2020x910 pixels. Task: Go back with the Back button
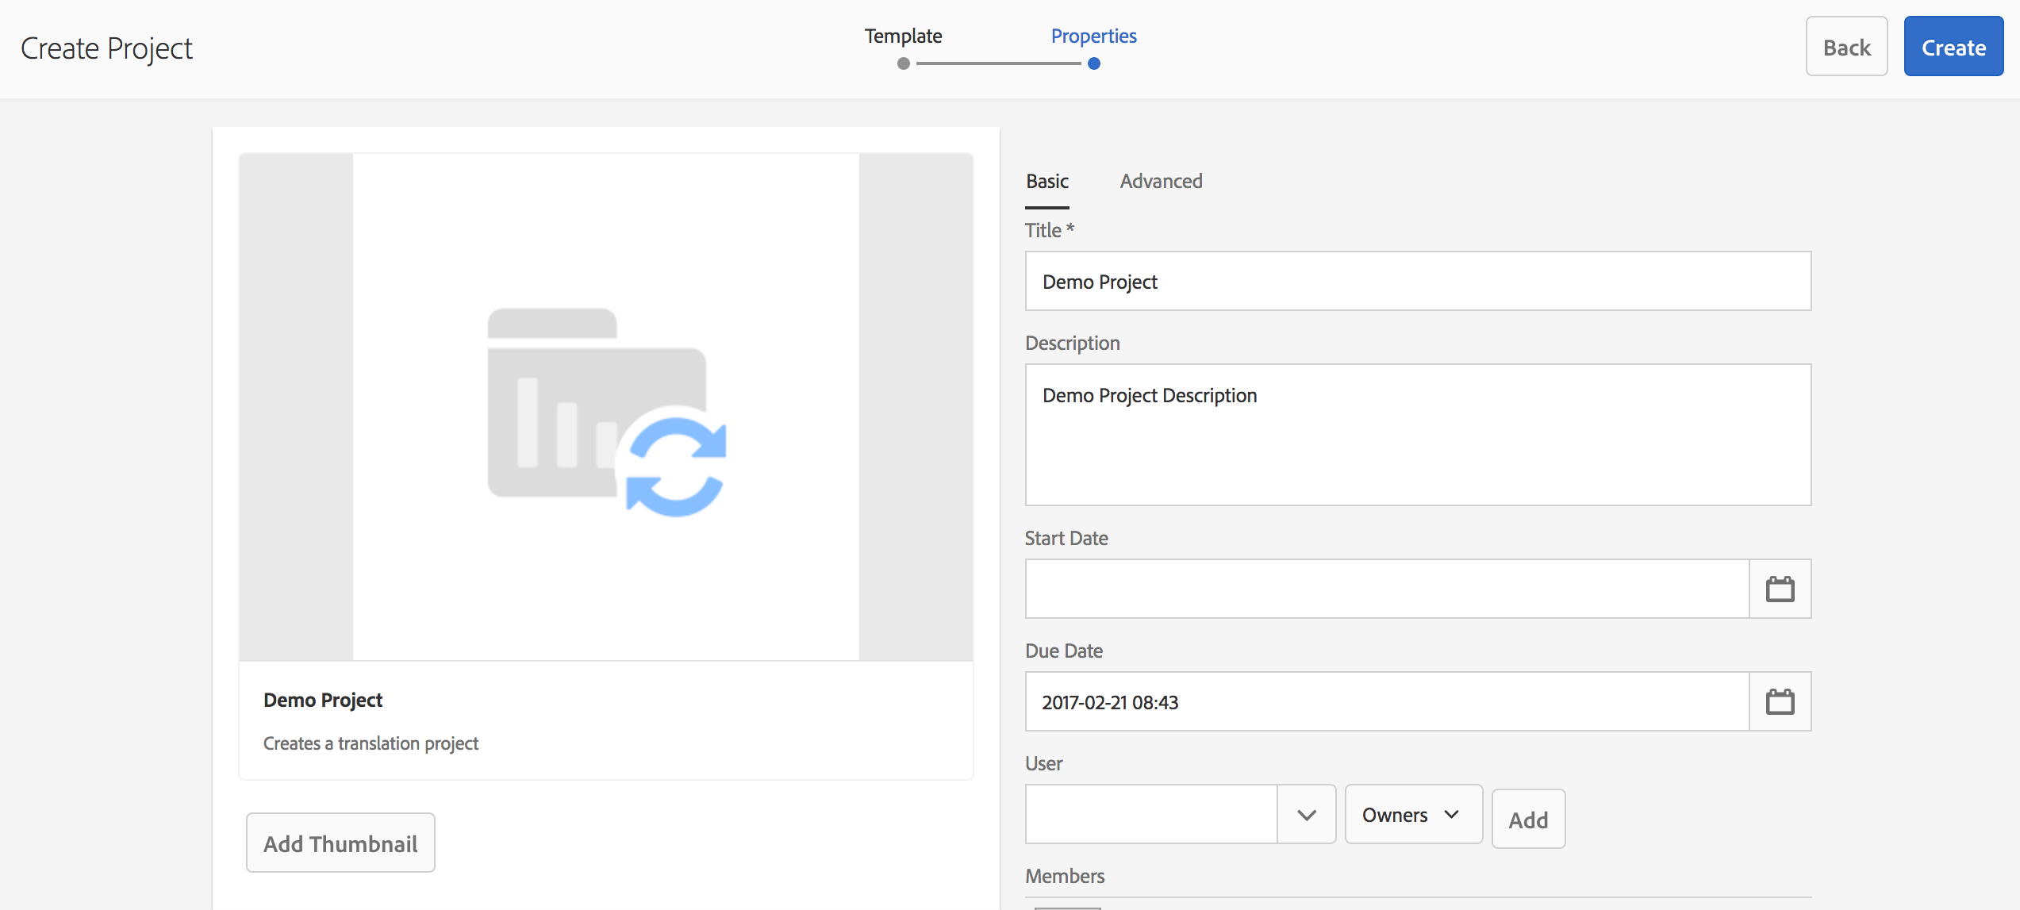tap(1846, 48)
